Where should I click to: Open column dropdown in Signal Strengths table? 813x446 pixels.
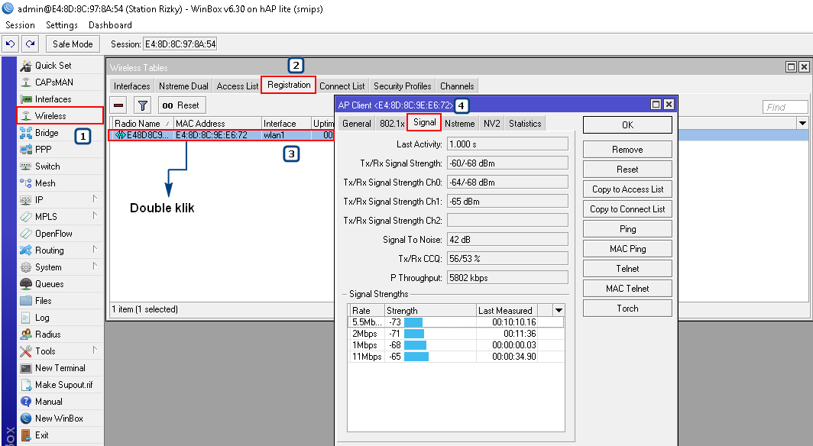(x=559, y=310)
